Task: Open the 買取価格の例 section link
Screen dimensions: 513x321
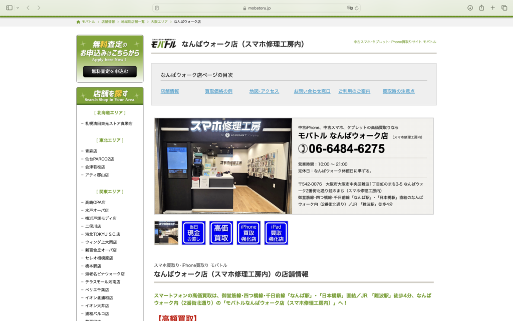Action: 218,91
